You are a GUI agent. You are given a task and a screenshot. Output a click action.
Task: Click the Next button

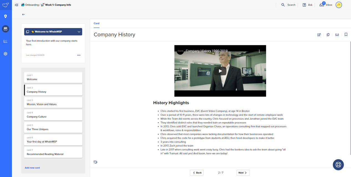coord(243,173)
